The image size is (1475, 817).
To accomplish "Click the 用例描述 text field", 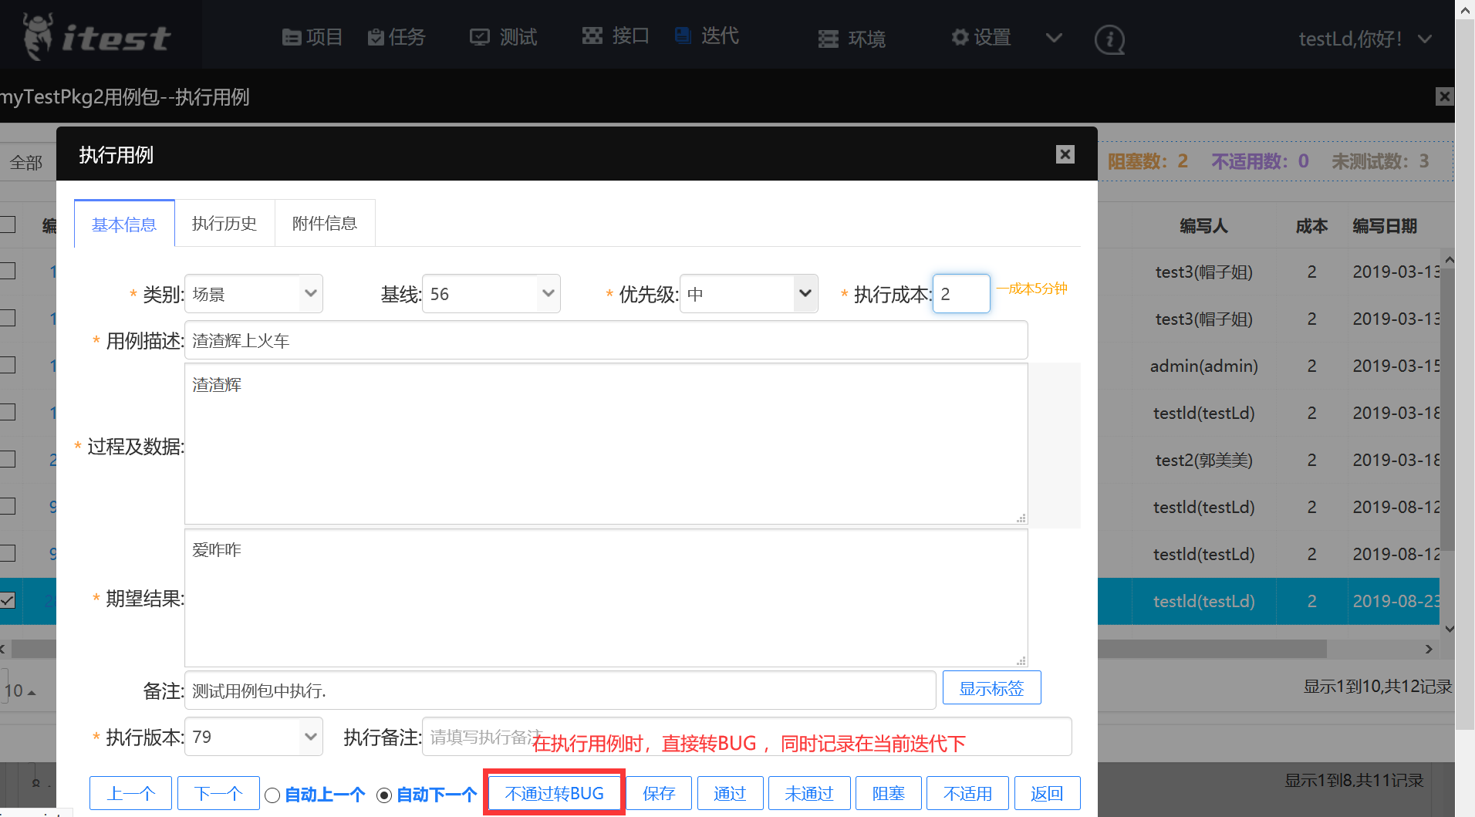I will click(x=606, y=340).
